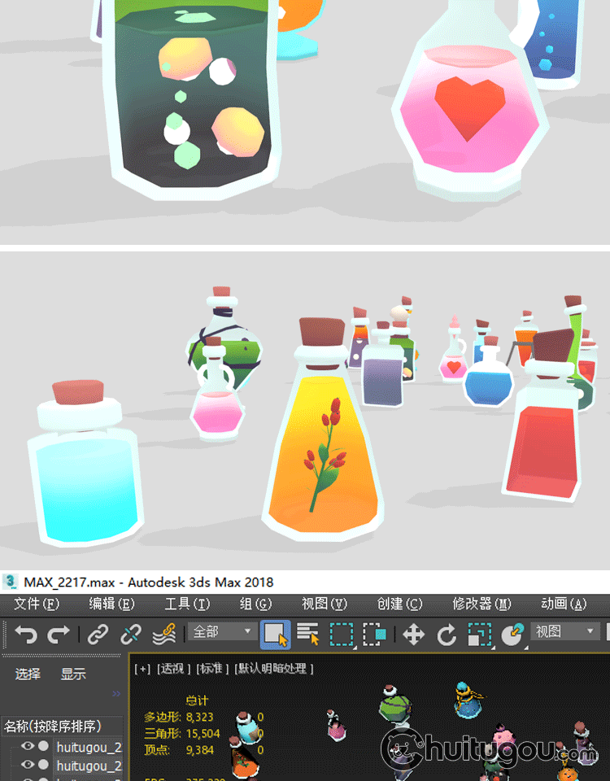This screenshot has width=610, height=781.
Task: Hide the first huitugou_2 object via eye icon
Action: click(28, 746)
